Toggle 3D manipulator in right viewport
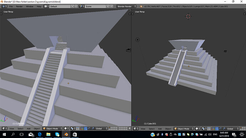This screenshot has height=138, width=246. [213, 129]
